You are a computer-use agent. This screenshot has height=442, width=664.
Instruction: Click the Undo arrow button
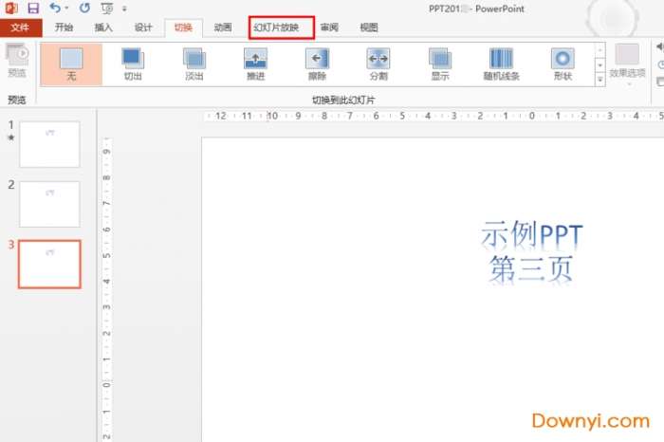55,8
